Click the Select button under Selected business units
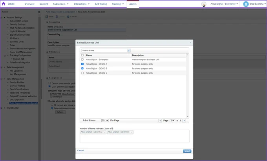 coord(60,112)
